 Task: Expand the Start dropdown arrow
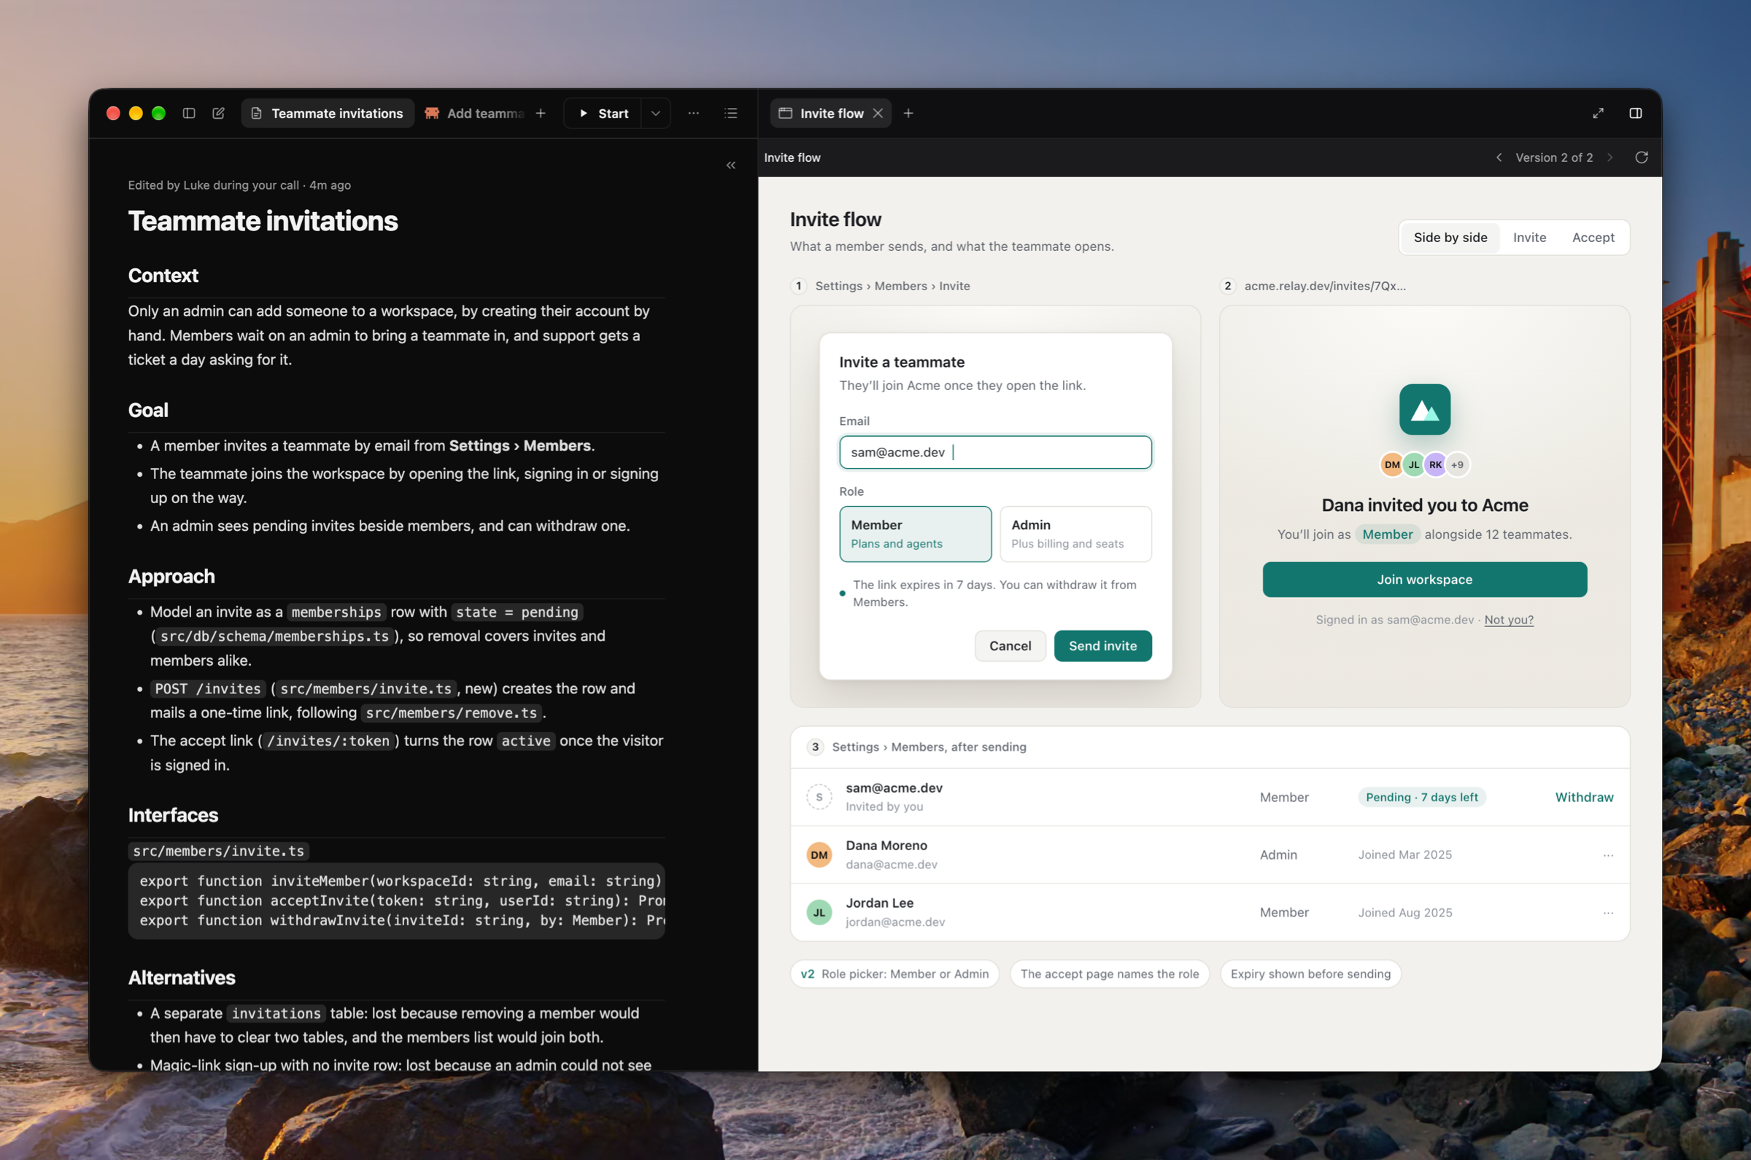point(656,113)
